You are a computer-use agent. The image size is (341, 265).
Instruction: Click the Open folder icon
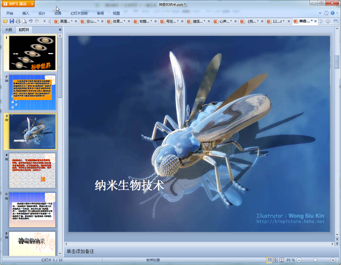5,21
